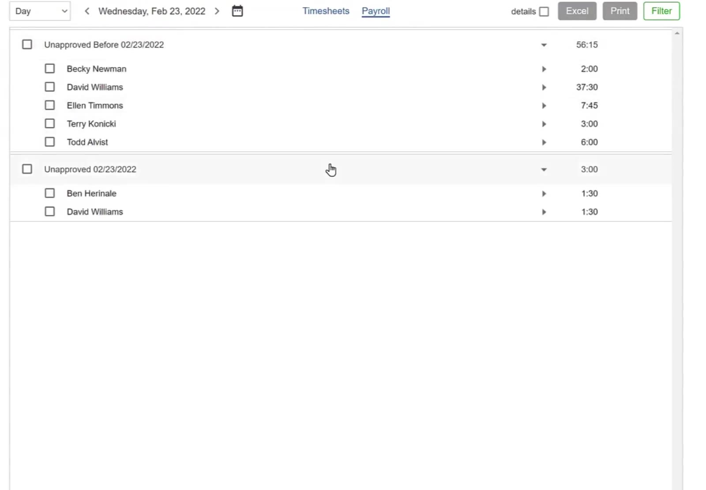Collapse the Unapproved 02/23/2022 group
Image resolution: width=706 pixels, height=490 pixels.
[x=544, y=170]
